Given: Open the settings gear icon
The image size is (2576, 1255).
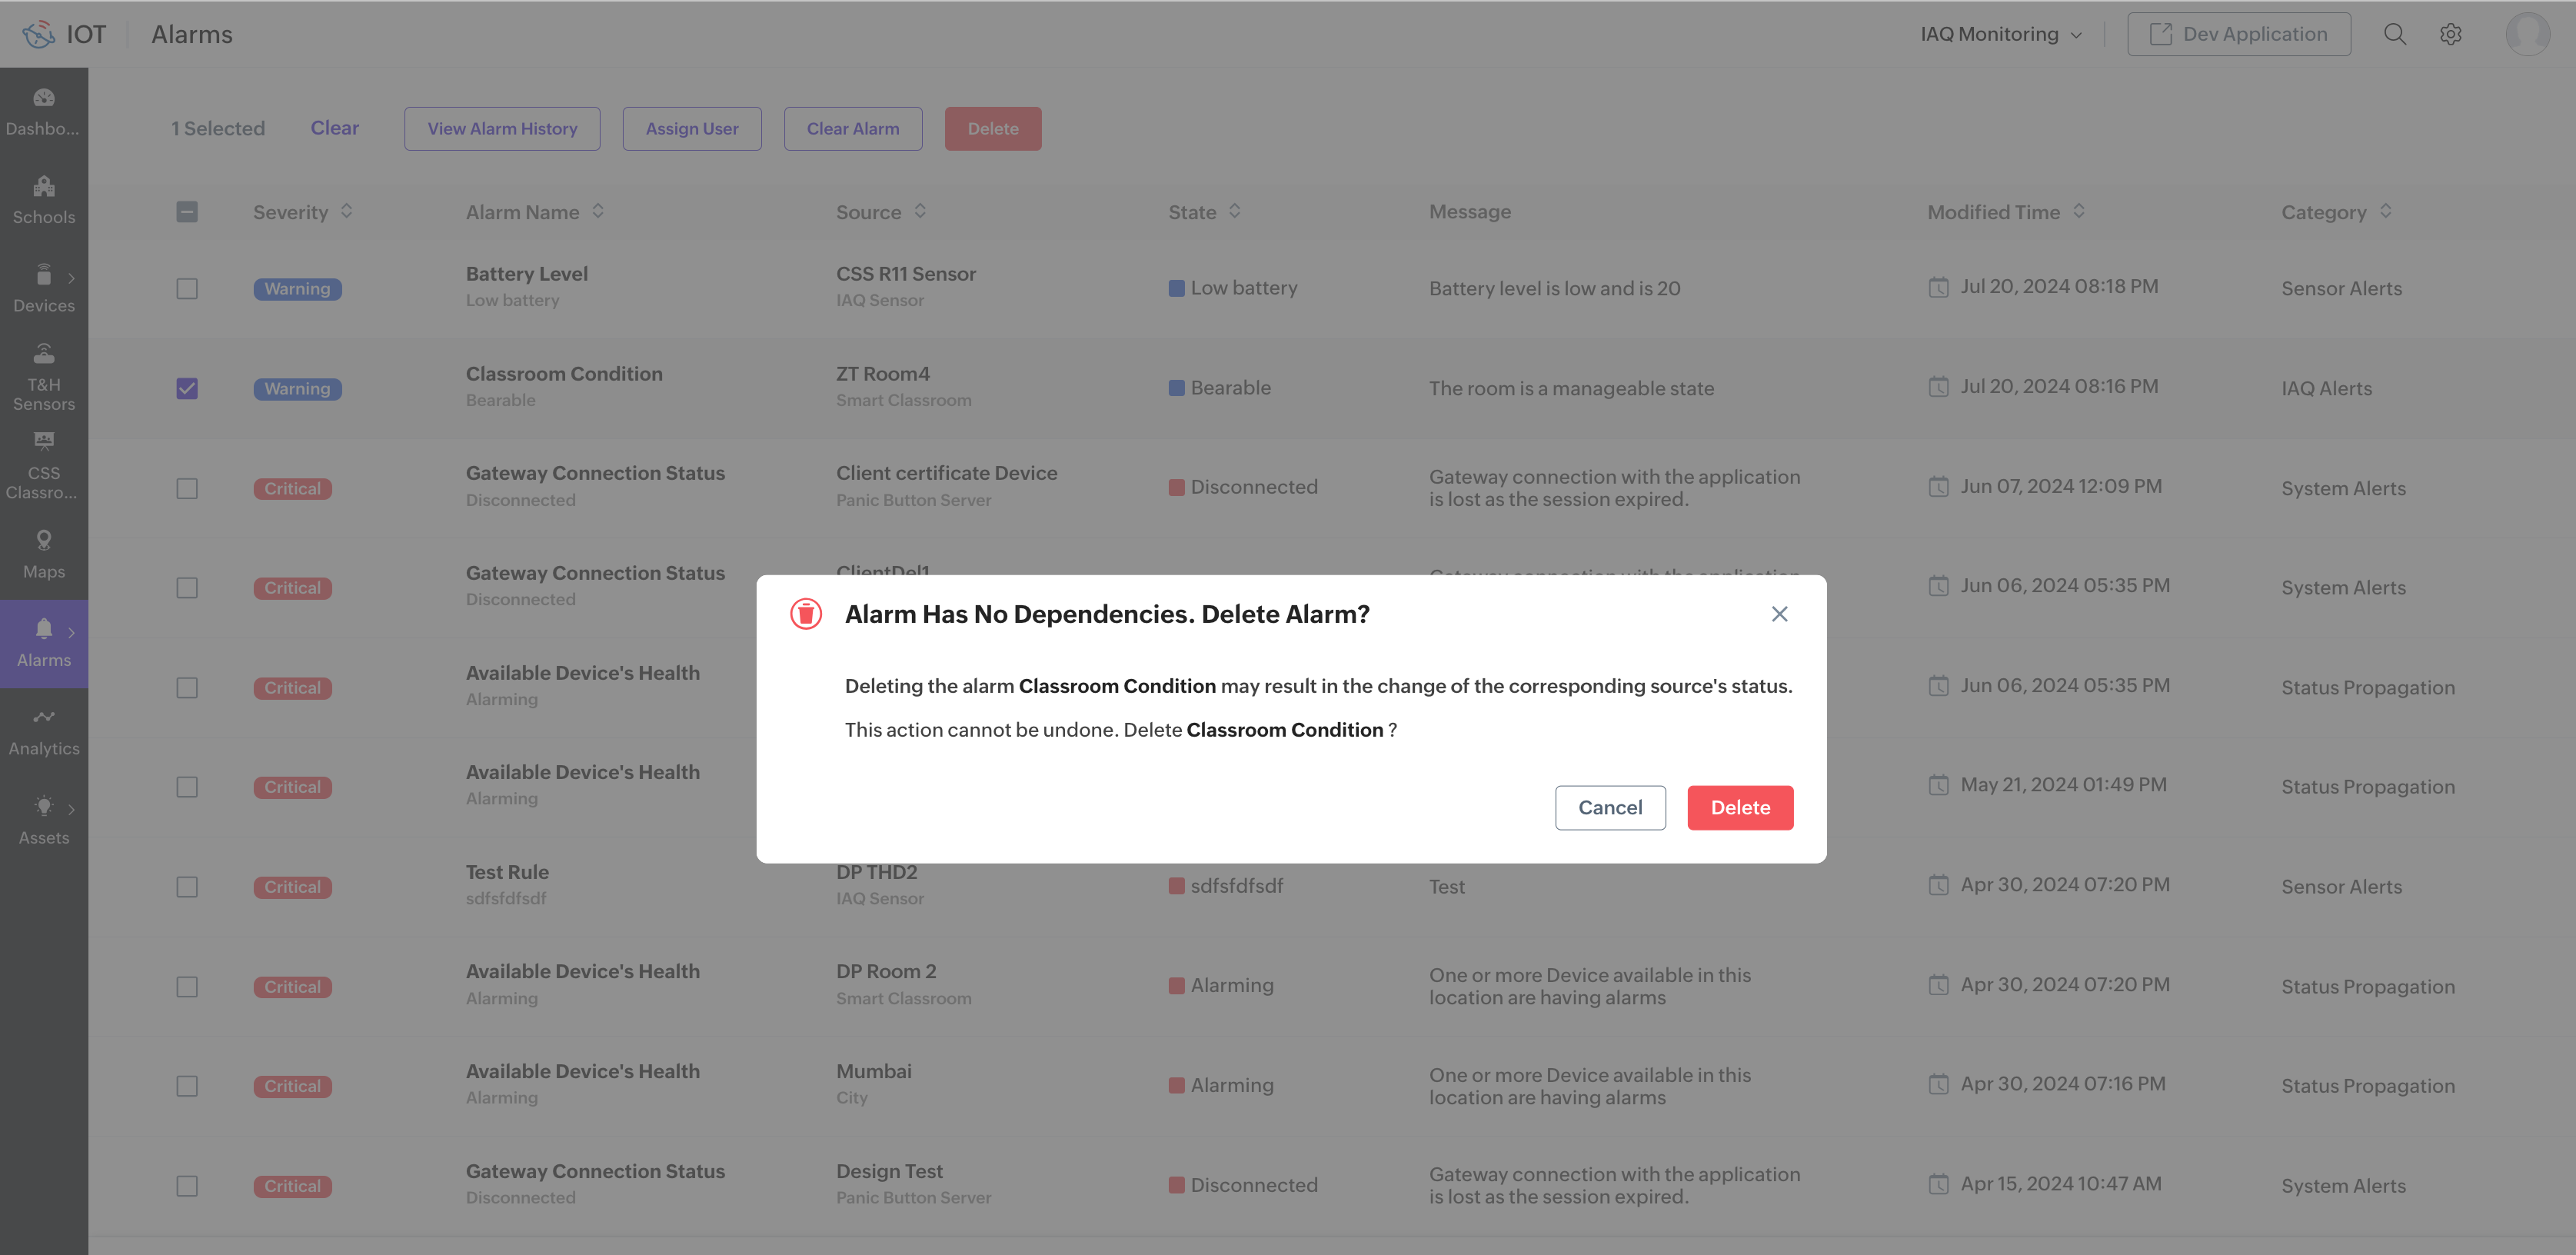Looking at the screenshot, I should (x=2450, y=34).
